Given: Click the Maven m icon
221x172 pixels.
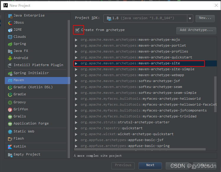Looking at the screenshot, I should [x=10, y=80].
